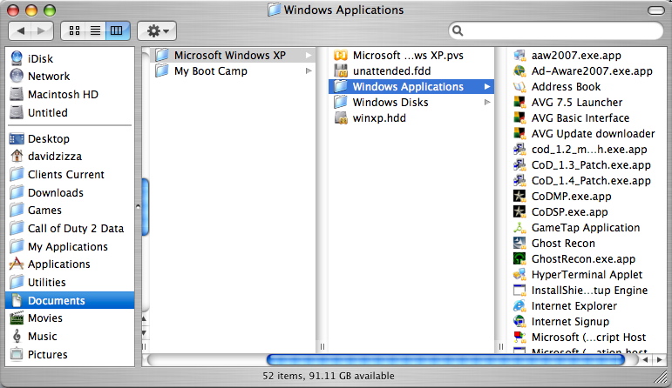Image resolution: width=672 pixels, height=388 pixels.
Task: Select the Network globe icon
Action: tap(17, 76)
